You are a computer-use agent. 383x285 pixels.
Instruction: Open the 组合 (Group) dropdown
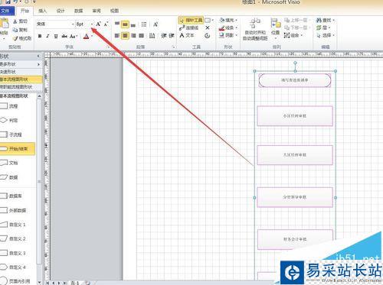(x=293, y=35)
